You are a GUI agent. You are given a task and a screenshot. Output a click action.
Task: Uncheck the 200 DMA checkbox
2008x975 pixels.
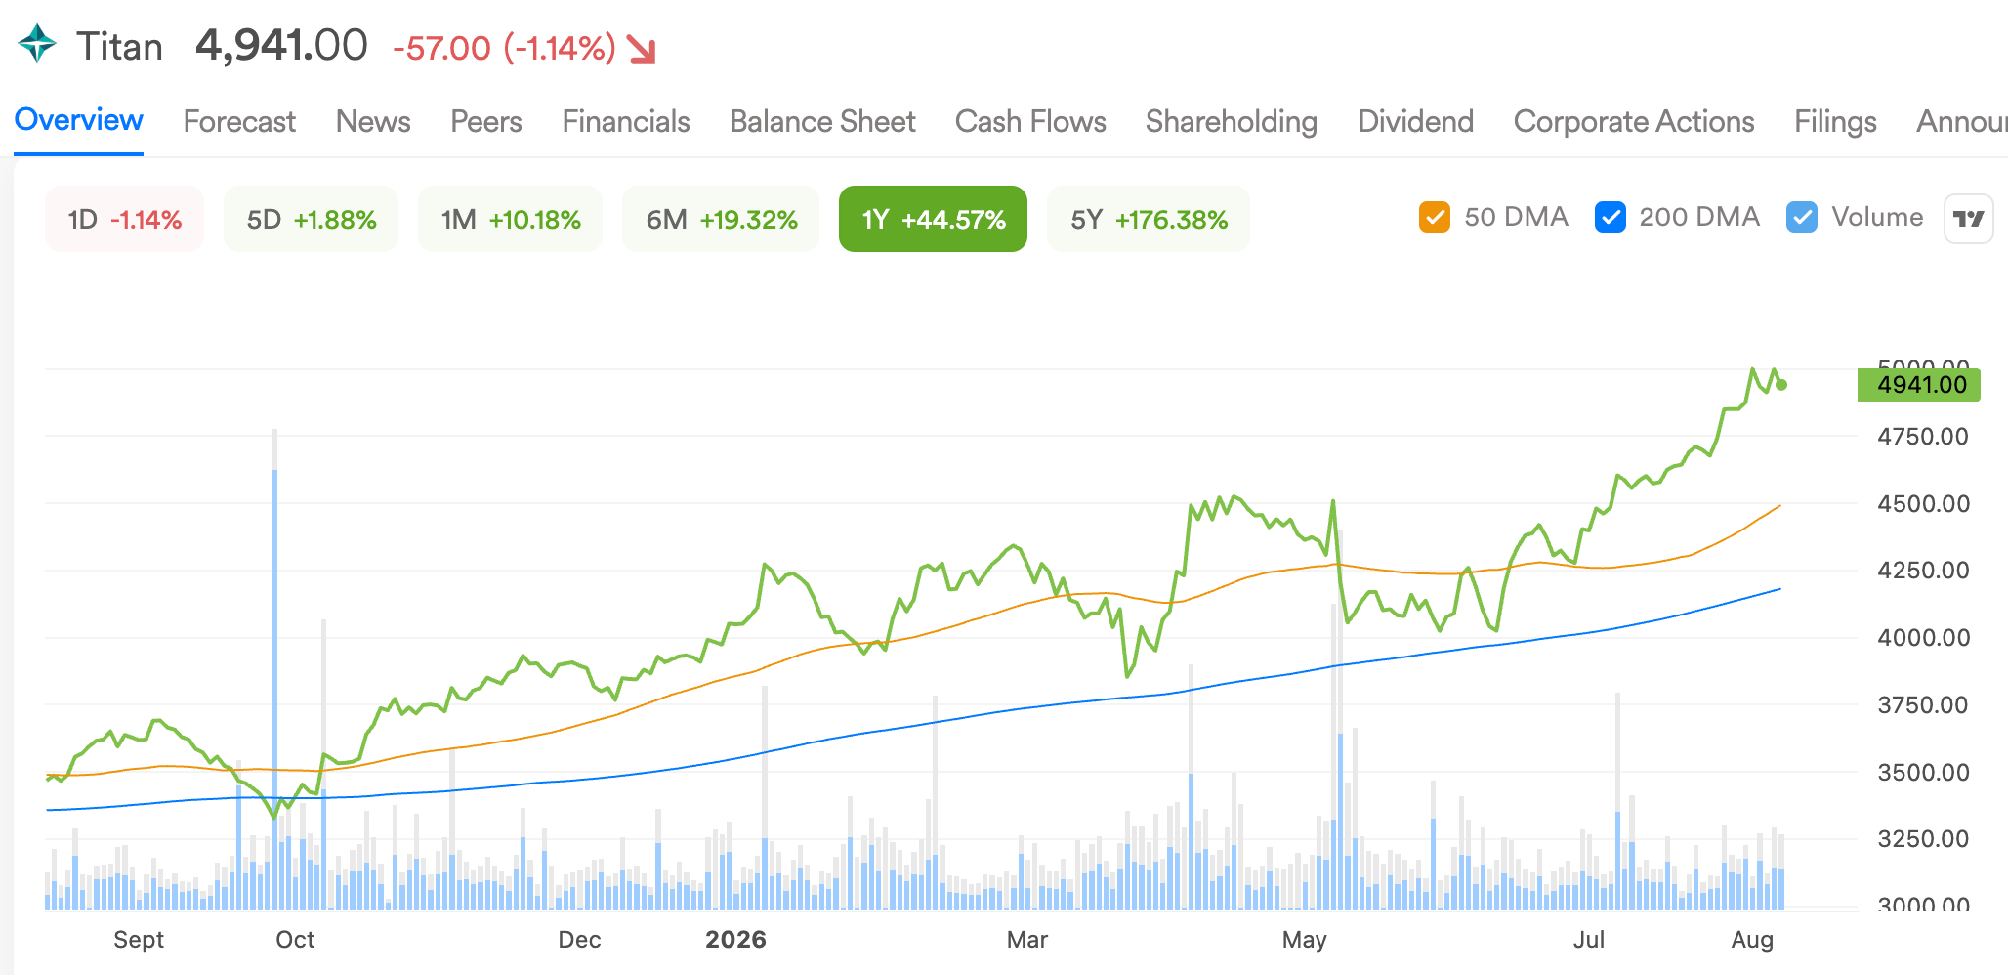[x=1610, y=217]
